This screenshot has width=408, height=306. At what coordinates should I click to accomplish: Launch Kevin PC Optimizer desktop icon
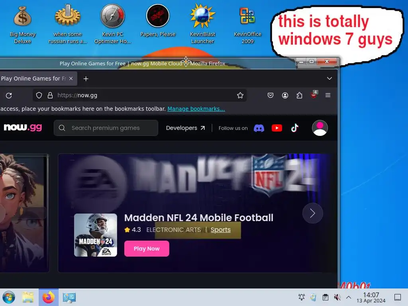[112, 25]
